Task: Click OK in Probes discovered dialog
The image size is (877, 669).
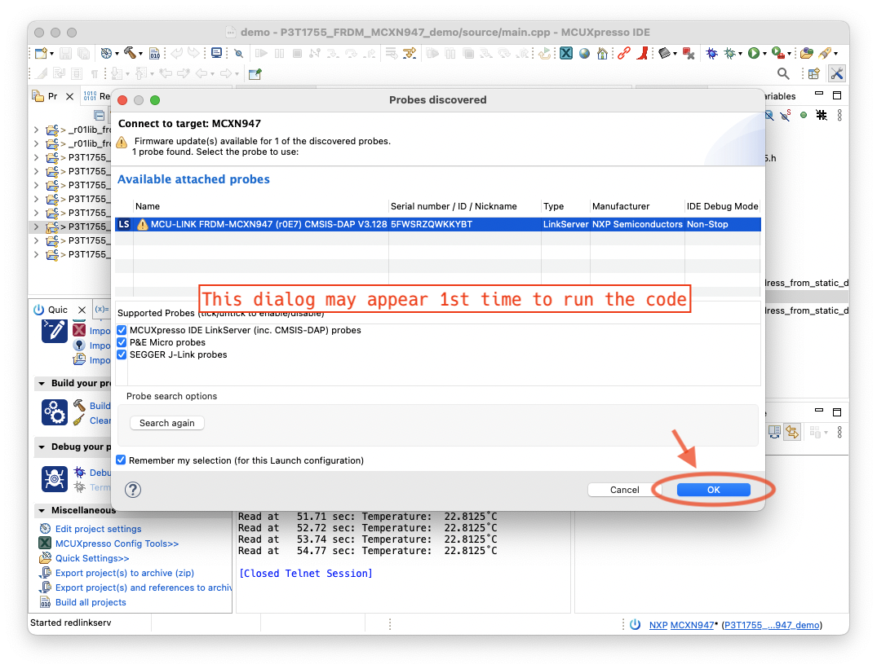Action: [714, 490]
